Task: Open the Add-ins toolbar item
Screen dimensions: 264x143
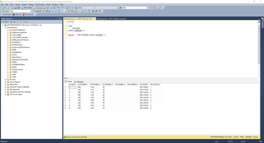Action: click(17, 15)
